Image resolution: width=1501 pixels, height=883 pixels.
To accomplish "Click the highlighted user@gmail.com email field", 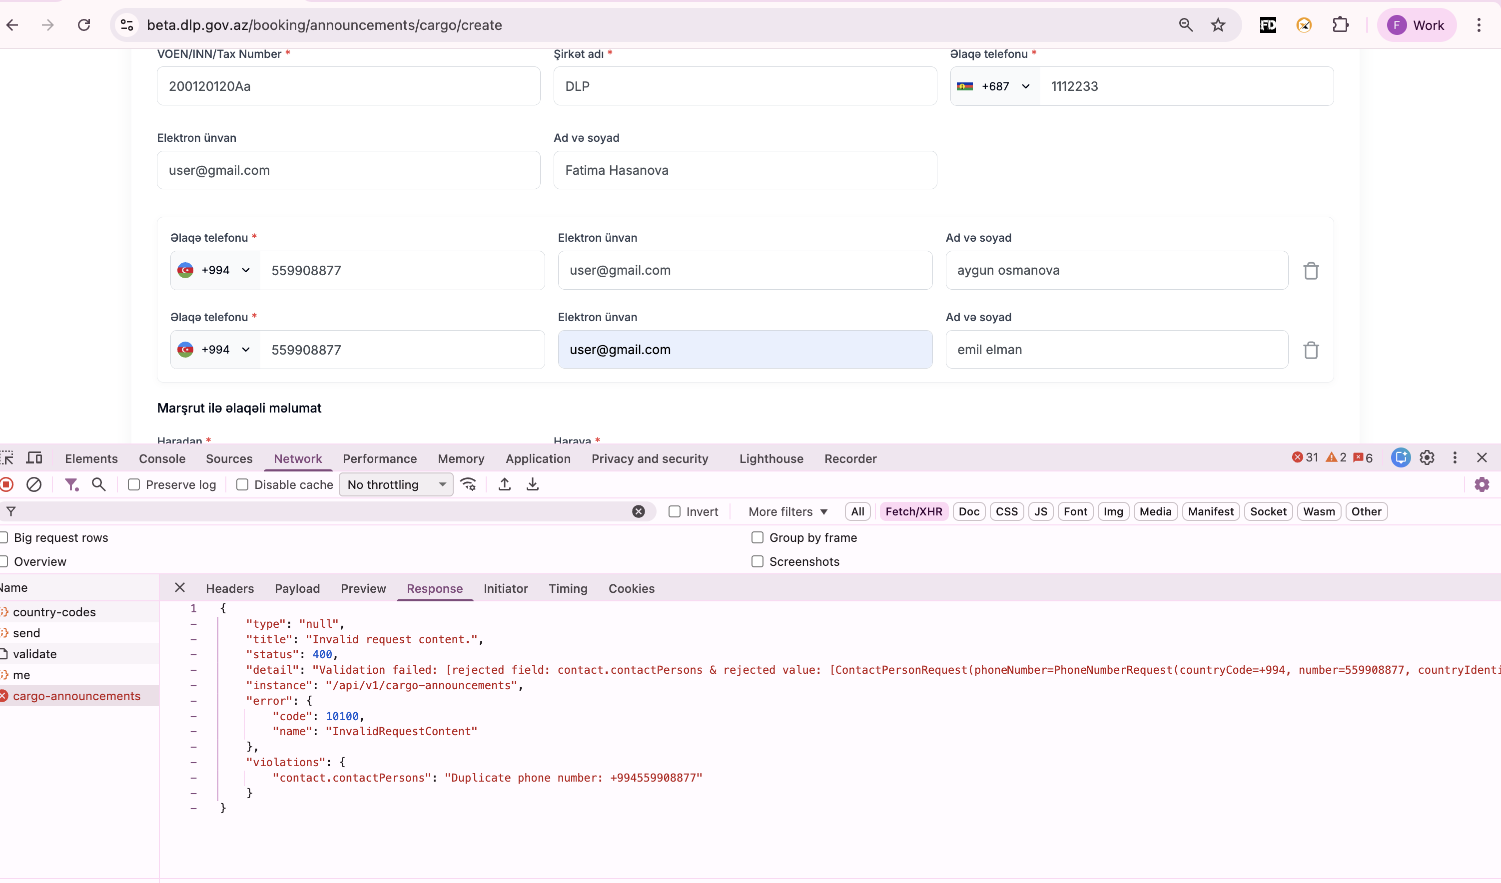I will pos(745,350).
